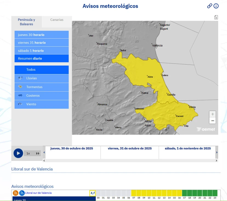Zoom in on the map with plus control
Image resolution: width=227 pixels, height=201 pixels.
(212, 114)
